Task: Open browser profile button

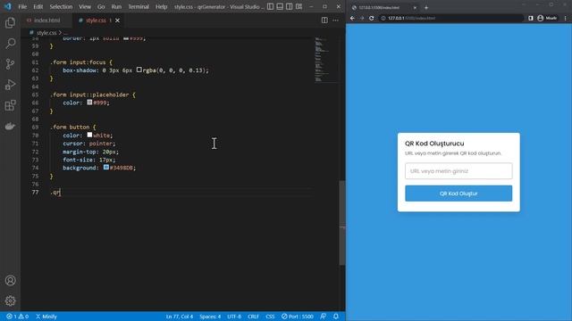Action: pos(547,18)
